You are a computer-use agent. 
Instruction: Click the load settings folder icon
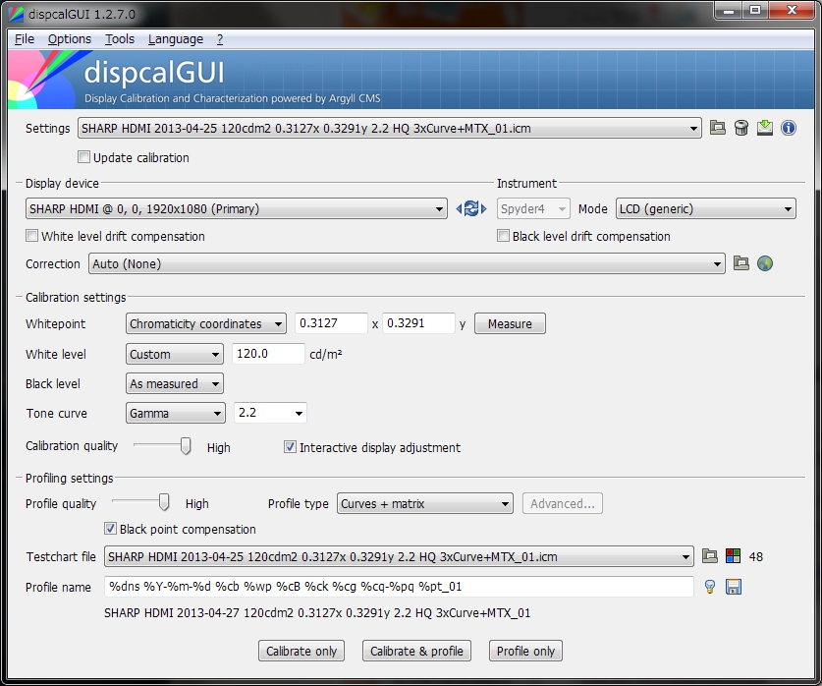[x=717, y=128]
